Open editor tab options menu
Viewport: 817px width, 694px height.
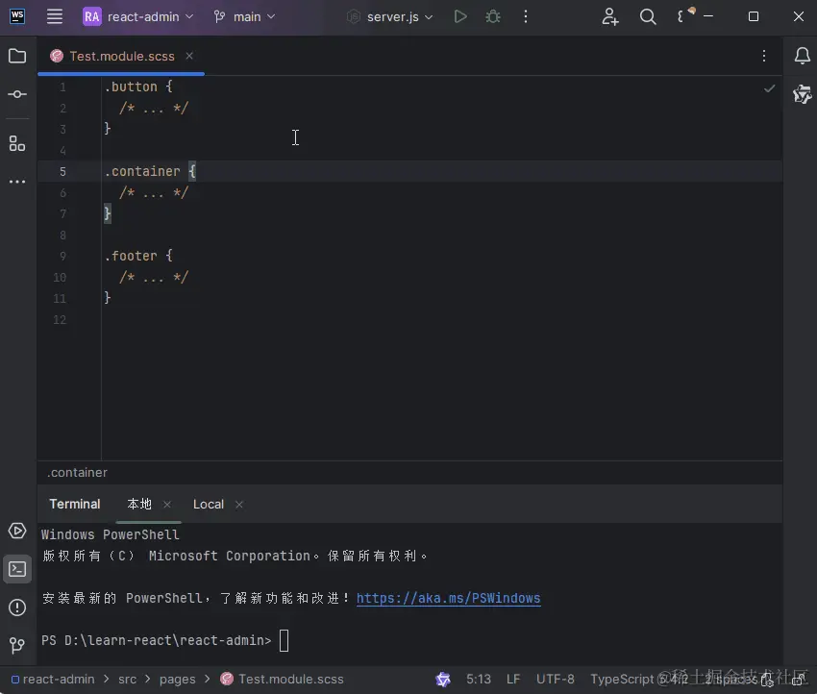764,56
